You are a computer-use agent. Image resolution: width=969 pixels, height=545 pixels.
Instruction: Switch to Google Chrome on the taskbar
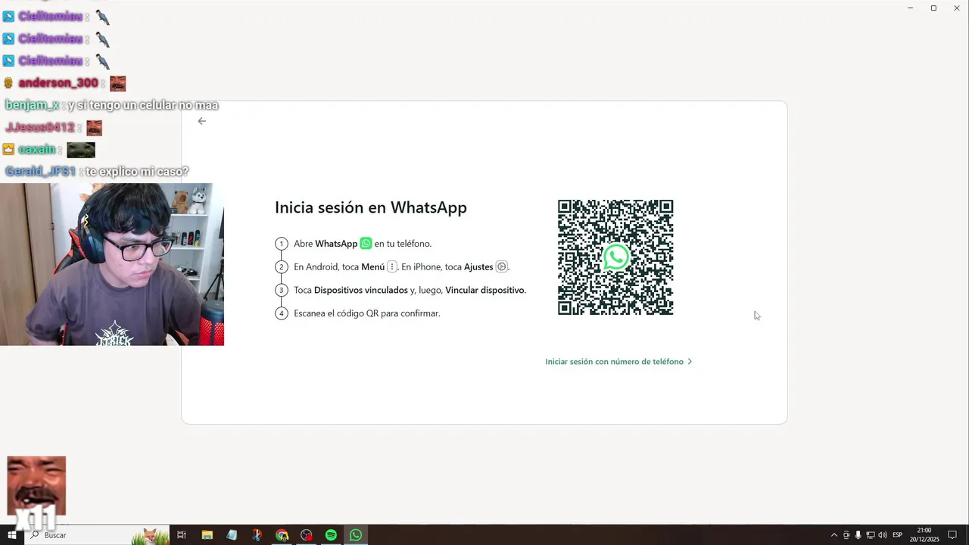point(282,535)
